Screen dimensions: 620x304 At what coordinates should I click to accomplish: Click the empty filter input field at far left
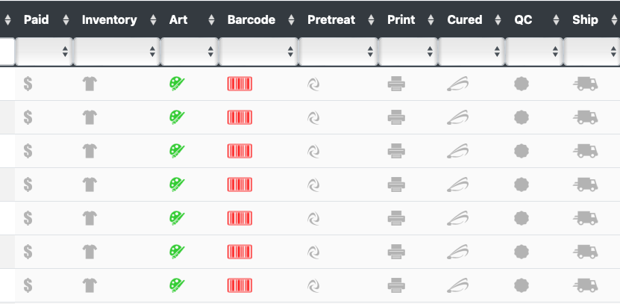coord(7,52)
